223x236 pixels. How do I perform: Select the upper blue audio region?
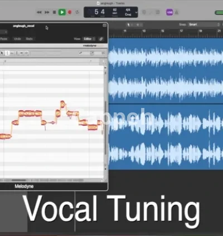[x=166, y=71]
